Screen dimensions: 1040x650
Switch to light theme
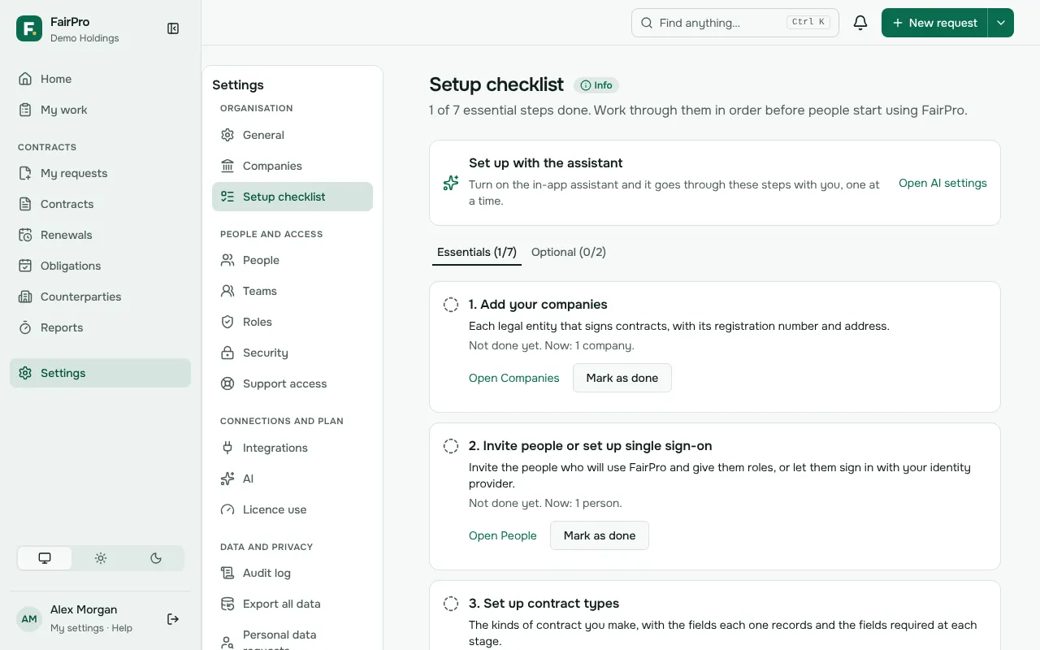101,558
